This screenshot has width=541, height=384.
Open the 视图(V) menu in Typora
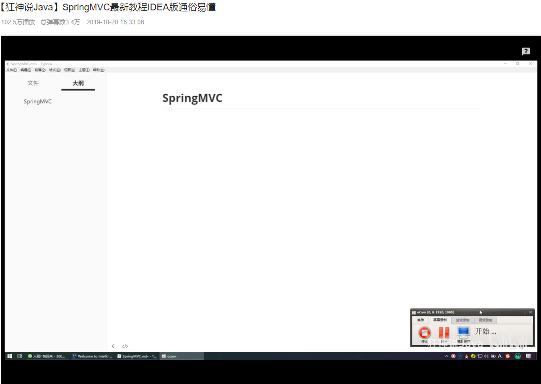tap(69, 70)
